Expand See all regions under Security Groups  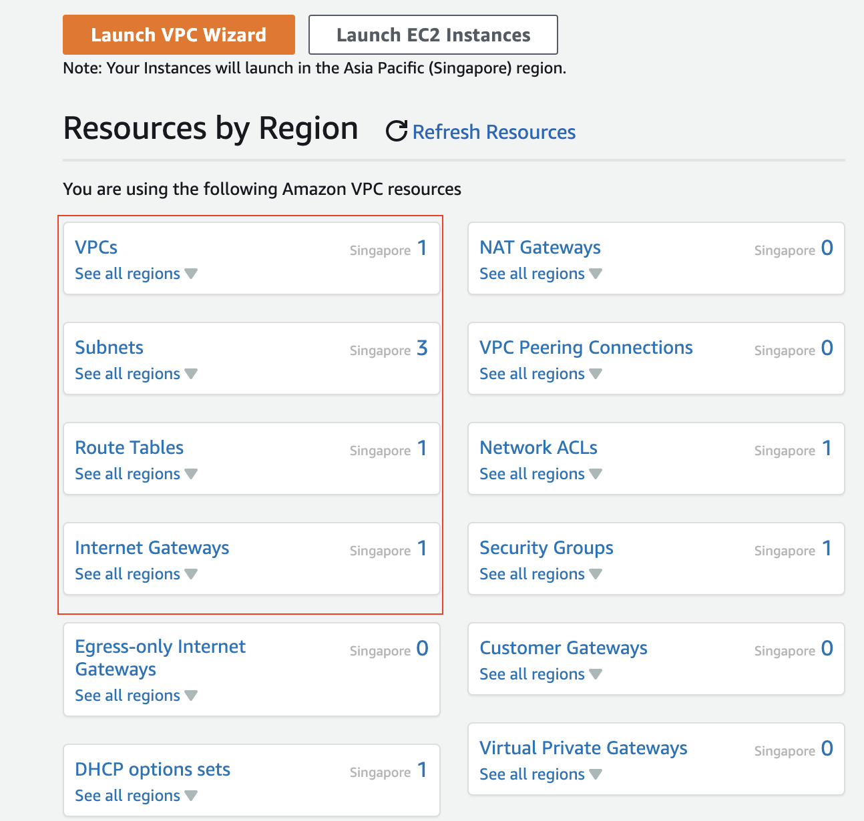540,574
